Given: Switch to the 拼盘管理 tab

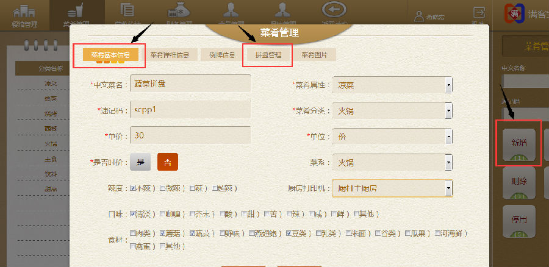Looking at the screenshot, I should tap(268, 55).
